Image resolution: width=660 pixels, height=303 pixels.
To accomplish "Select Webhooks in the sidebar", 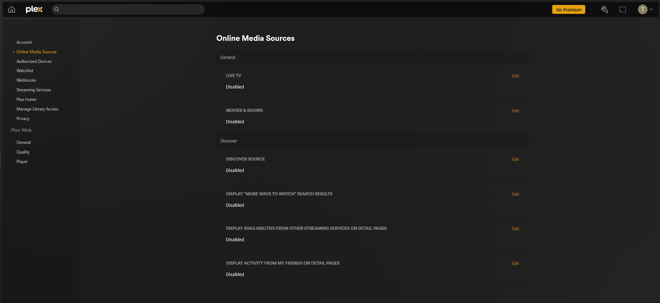I will (26, 80).
